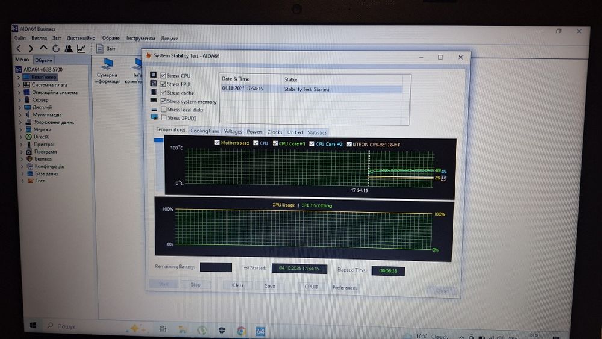Select Безпека in the tree
This screenshot has height=339, width=602.
pyautogui.click(x=43, y=158)
